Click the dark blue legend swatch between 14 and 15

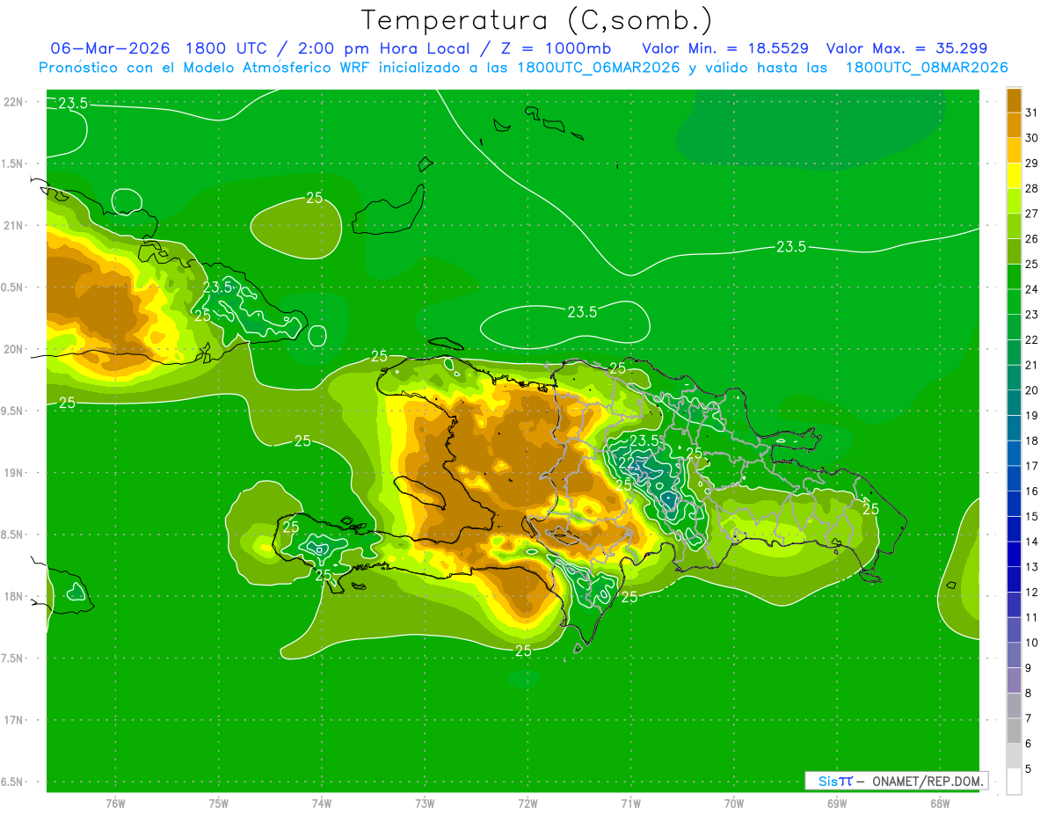1014,528
